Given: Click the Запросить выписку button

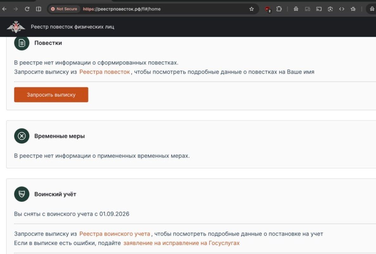Looking at the screenshot, I should pos(51,95).
